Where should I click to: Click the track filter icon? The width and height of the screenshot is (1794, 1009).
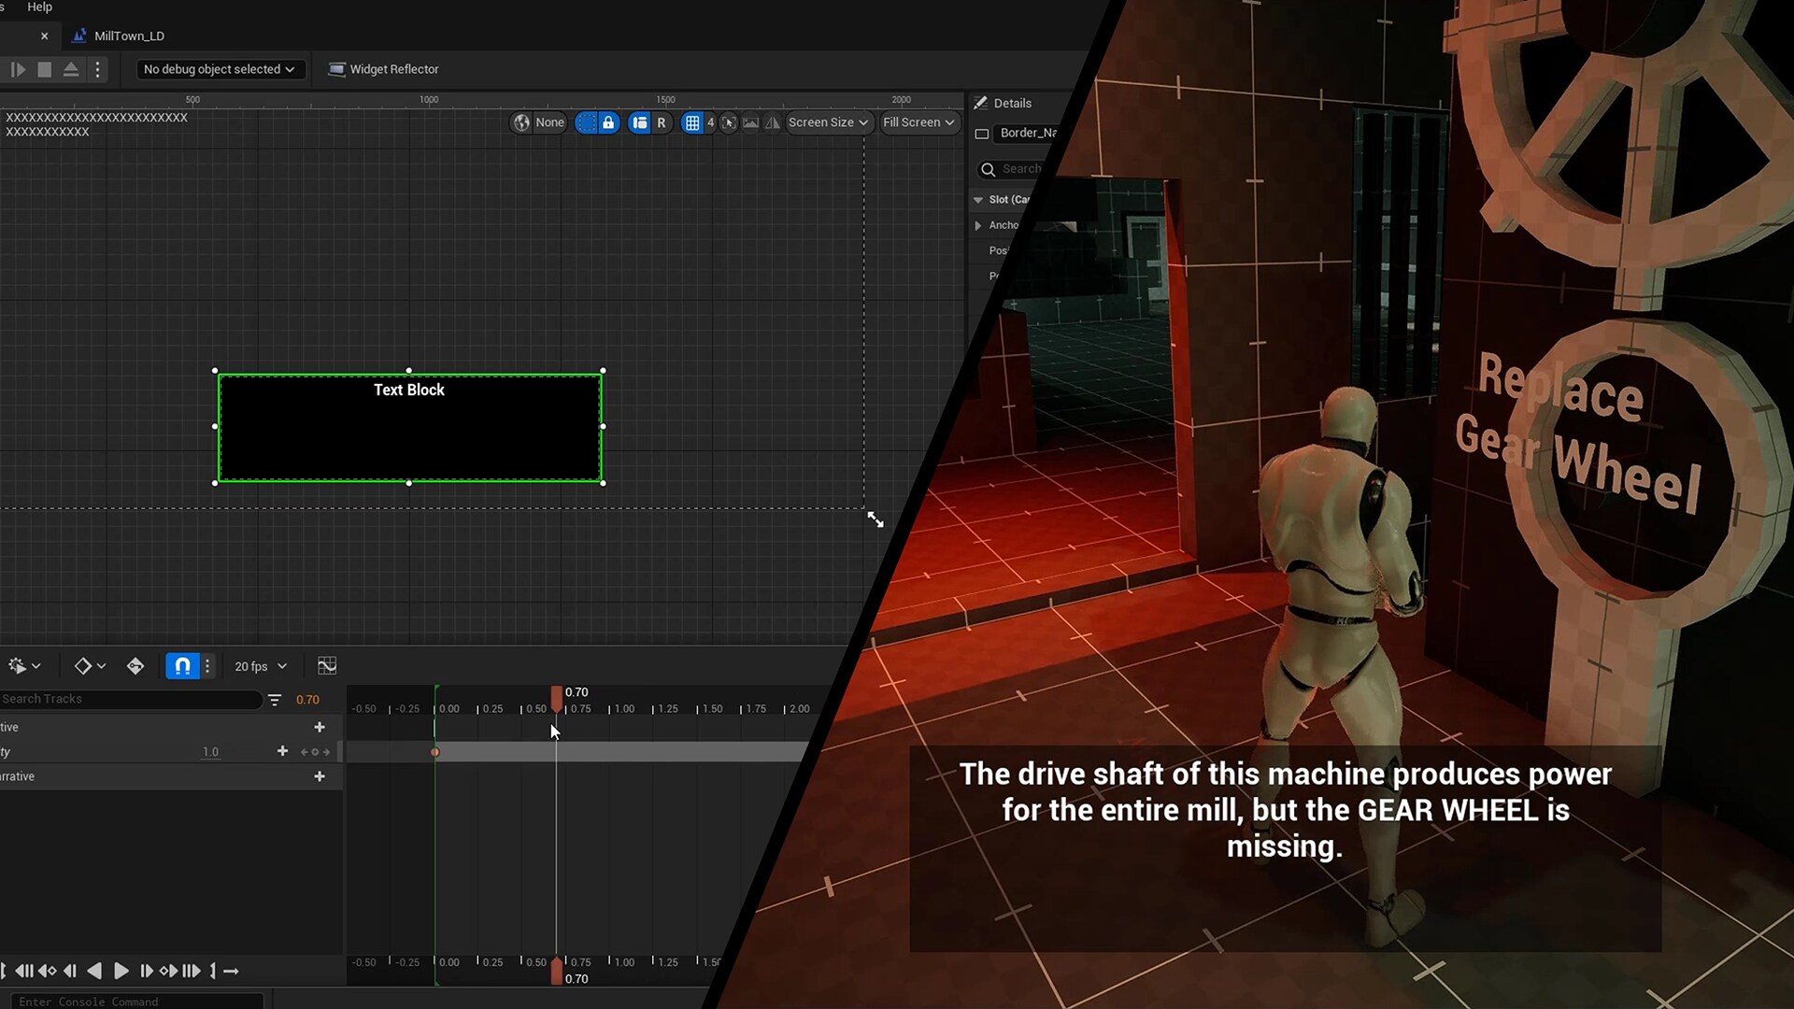(x=274, y=700)
